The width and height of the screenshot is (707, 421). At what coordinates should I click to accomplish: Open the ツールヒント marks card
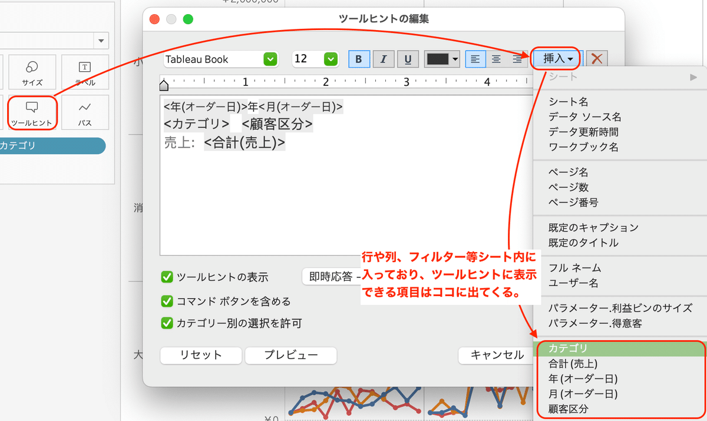point(32,112)
